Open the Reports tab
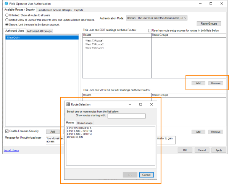The width and height of the screenshot is (229, 184). 79,10
